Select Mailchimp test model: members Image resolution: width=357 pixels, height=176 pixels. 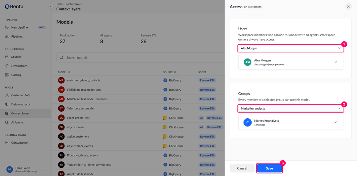[87, 99]
